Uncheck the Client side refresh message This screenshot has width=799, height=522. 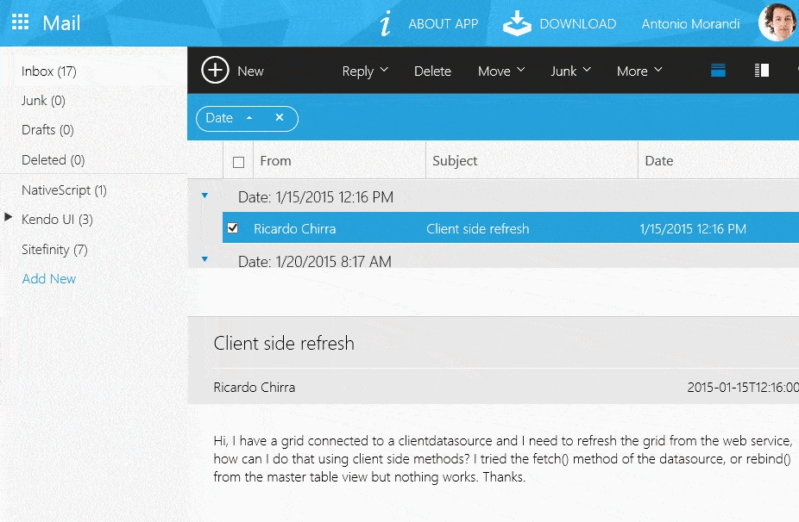232,228
